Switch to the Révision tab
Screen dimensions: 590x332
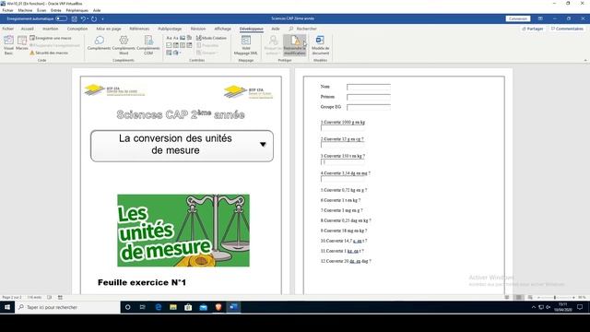coord(198,29)
